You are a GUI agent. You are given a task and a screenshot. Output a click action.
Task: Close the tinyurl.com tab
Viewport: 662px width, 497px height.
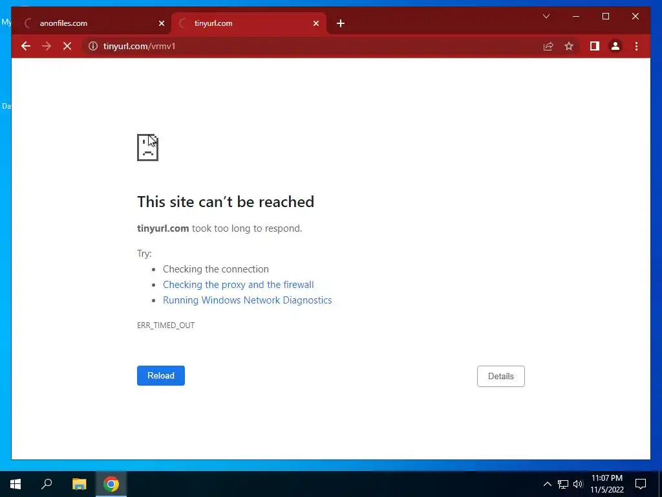pos(315,23)
